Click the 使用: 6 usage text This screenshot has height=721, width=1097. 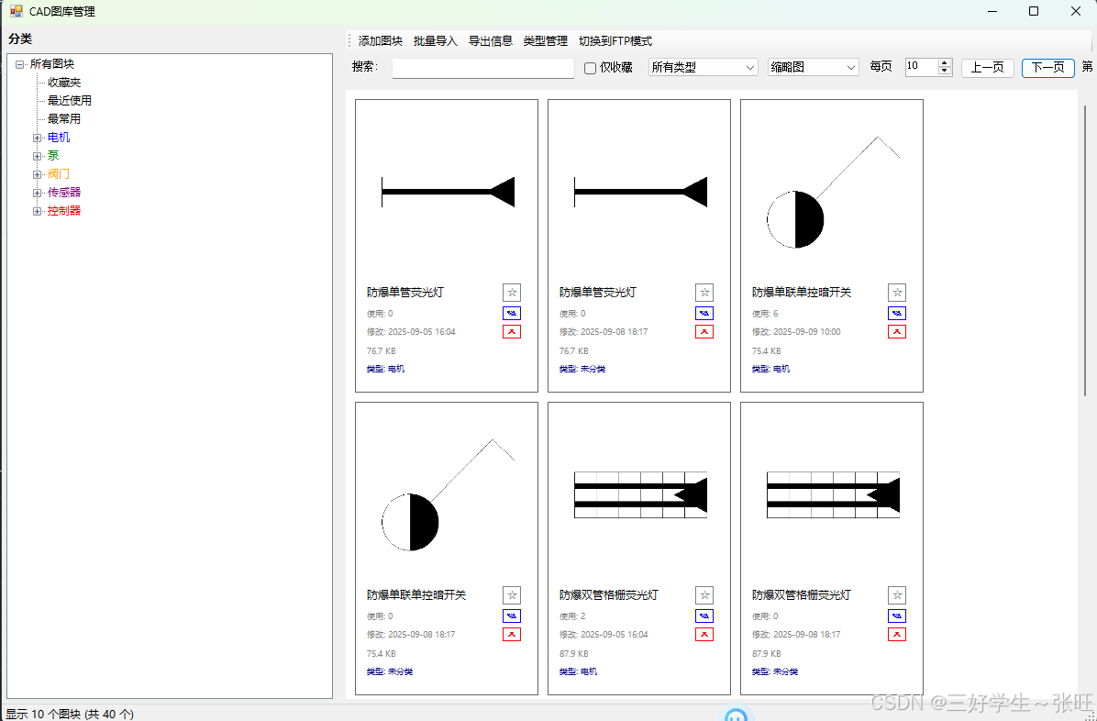[x=765, y=314]
